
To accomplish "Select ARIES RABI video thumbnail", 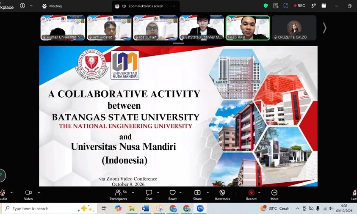I will pyautogui.click(x=248, y=28).
